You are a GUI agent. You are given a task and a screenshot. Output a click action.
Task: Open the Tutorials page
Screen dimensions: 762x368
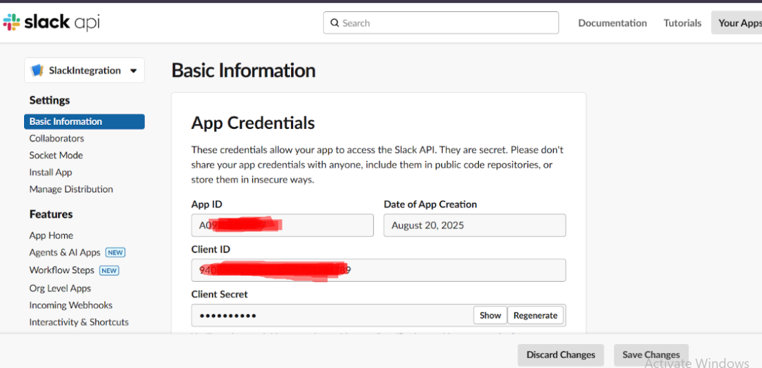click(x=683, y=23)
